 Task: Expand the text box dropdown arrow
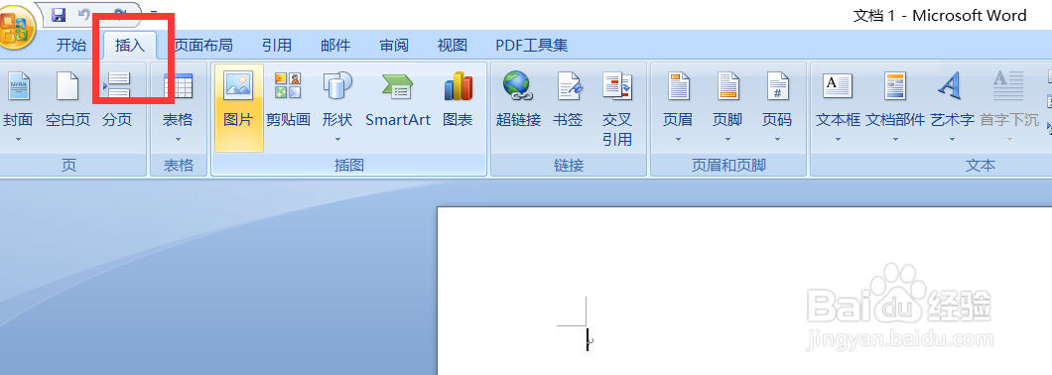tap(838, 140)
